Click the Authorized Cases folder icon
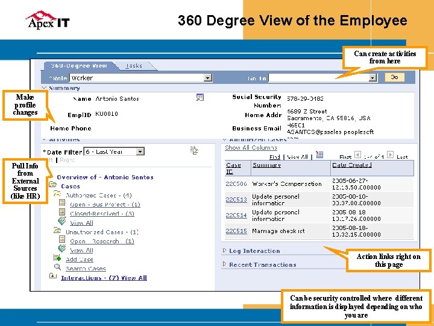Screen dimensions: 434x326 tap(57, 194)
